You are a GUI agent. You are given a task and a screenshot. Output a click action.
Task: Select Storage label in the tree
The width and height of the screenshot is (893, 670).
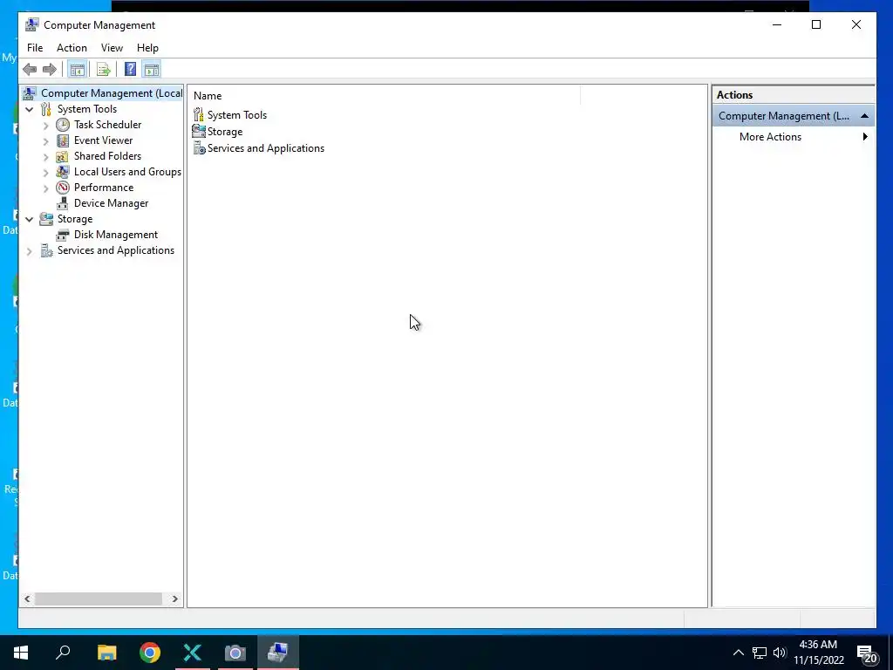tap(75, 219)
